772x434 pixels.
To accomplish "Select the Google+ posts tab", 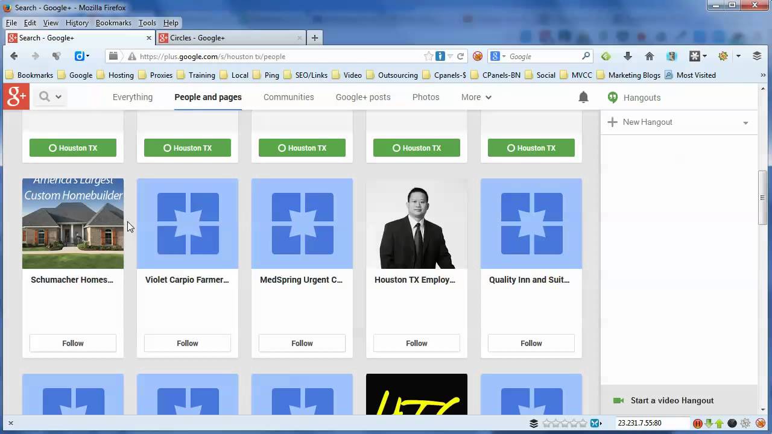I will [363, 97].
